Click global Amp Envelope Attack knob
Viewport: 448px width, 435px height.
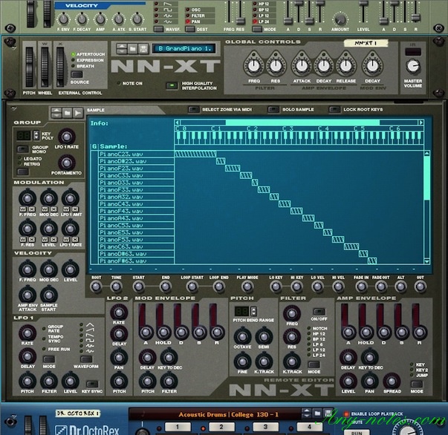click(302, 66)
